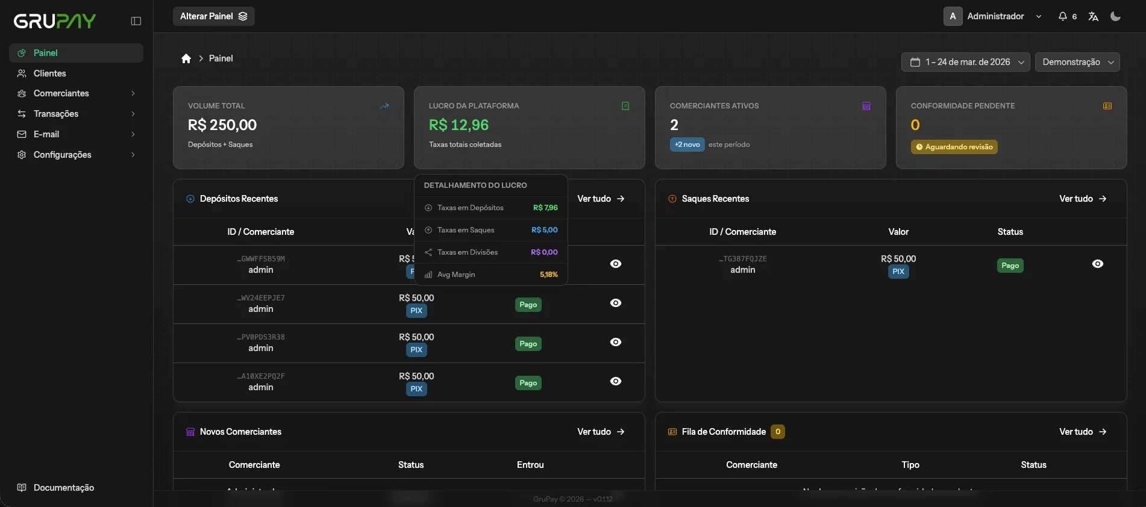This screenshot has width=1146, height=507.
Task: Click the Alterar Painel button
Action: (x=214, y=16)
